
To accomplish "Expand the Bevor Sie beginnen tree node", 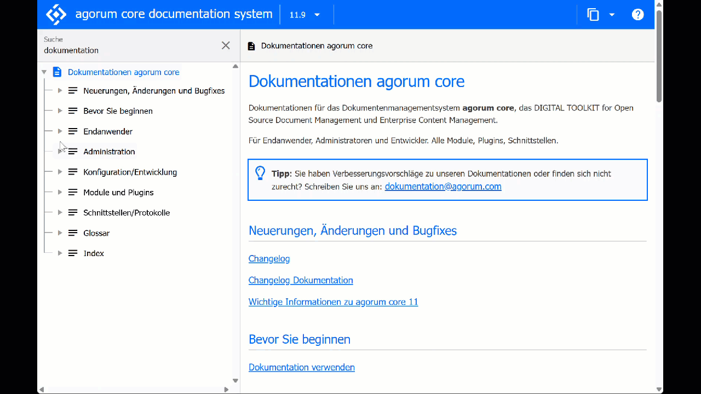I will coord(60,111).
